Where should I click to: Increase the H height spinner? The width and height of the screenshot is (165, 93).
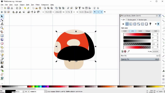coord(85,11)
